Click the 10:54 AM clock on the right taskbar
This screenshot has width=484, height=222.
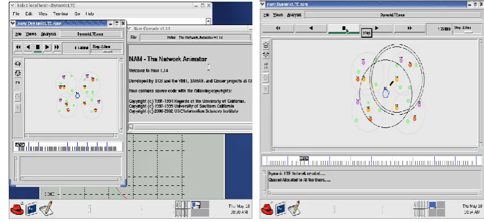click(x=472, y=209)
